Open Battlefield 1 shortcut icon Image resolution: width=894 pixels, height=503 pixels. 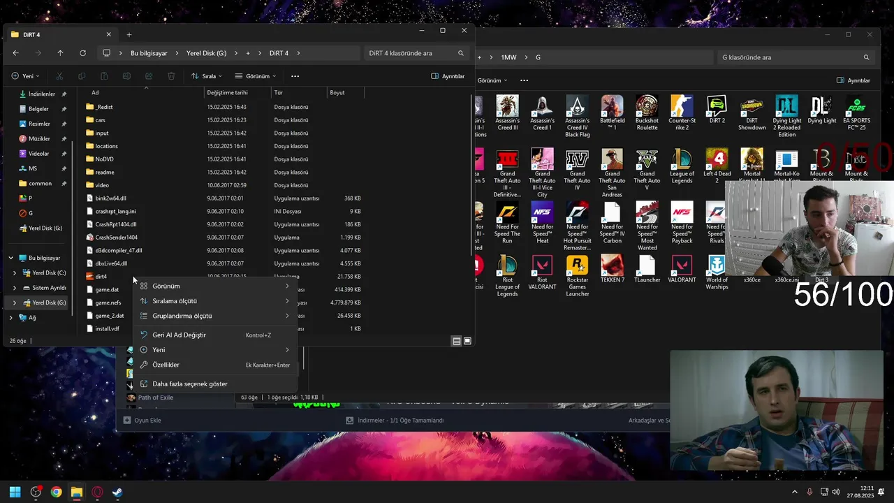click(612, 112)
